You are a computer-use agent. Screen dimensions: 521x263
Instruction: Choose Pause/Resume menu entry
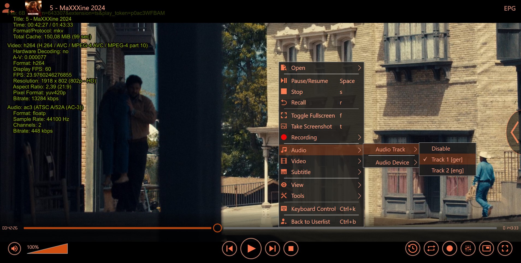[x=321, y=81]
